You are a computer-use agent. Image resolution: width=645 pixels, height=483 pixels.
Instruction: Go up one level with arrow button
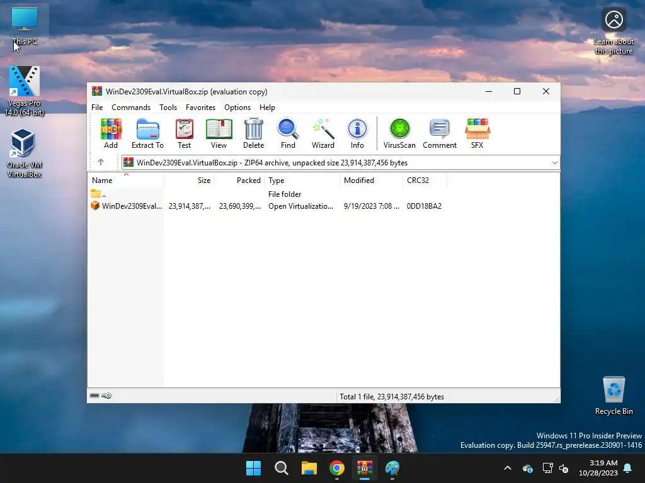click(x=101, y=162)
